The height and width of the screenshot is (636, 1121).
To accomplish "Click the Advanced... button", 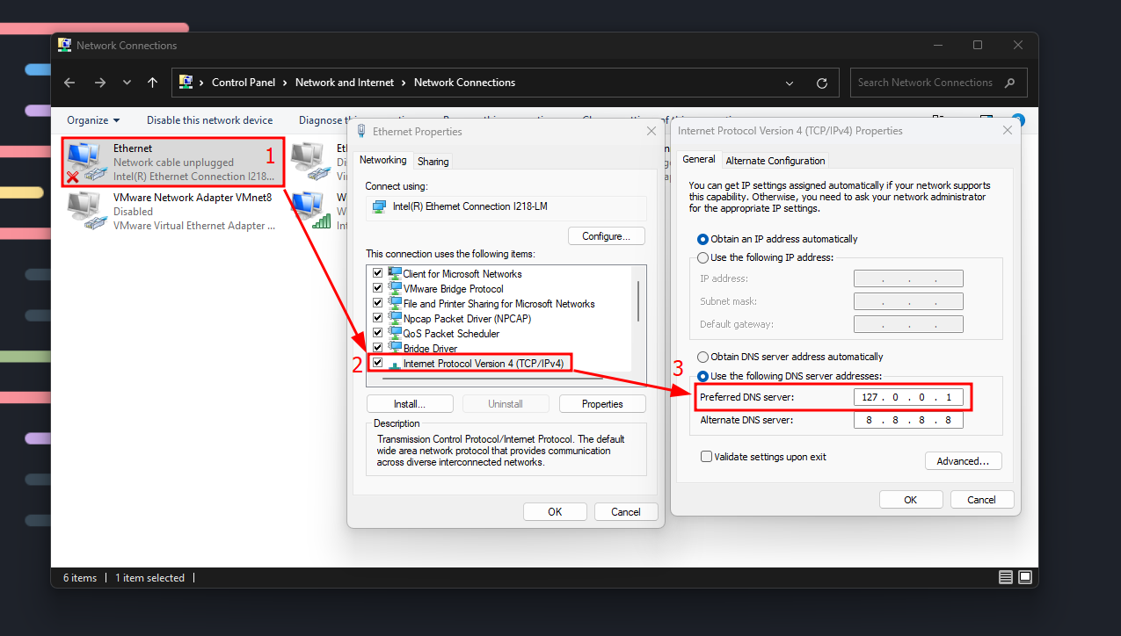I will coord(963,461).
